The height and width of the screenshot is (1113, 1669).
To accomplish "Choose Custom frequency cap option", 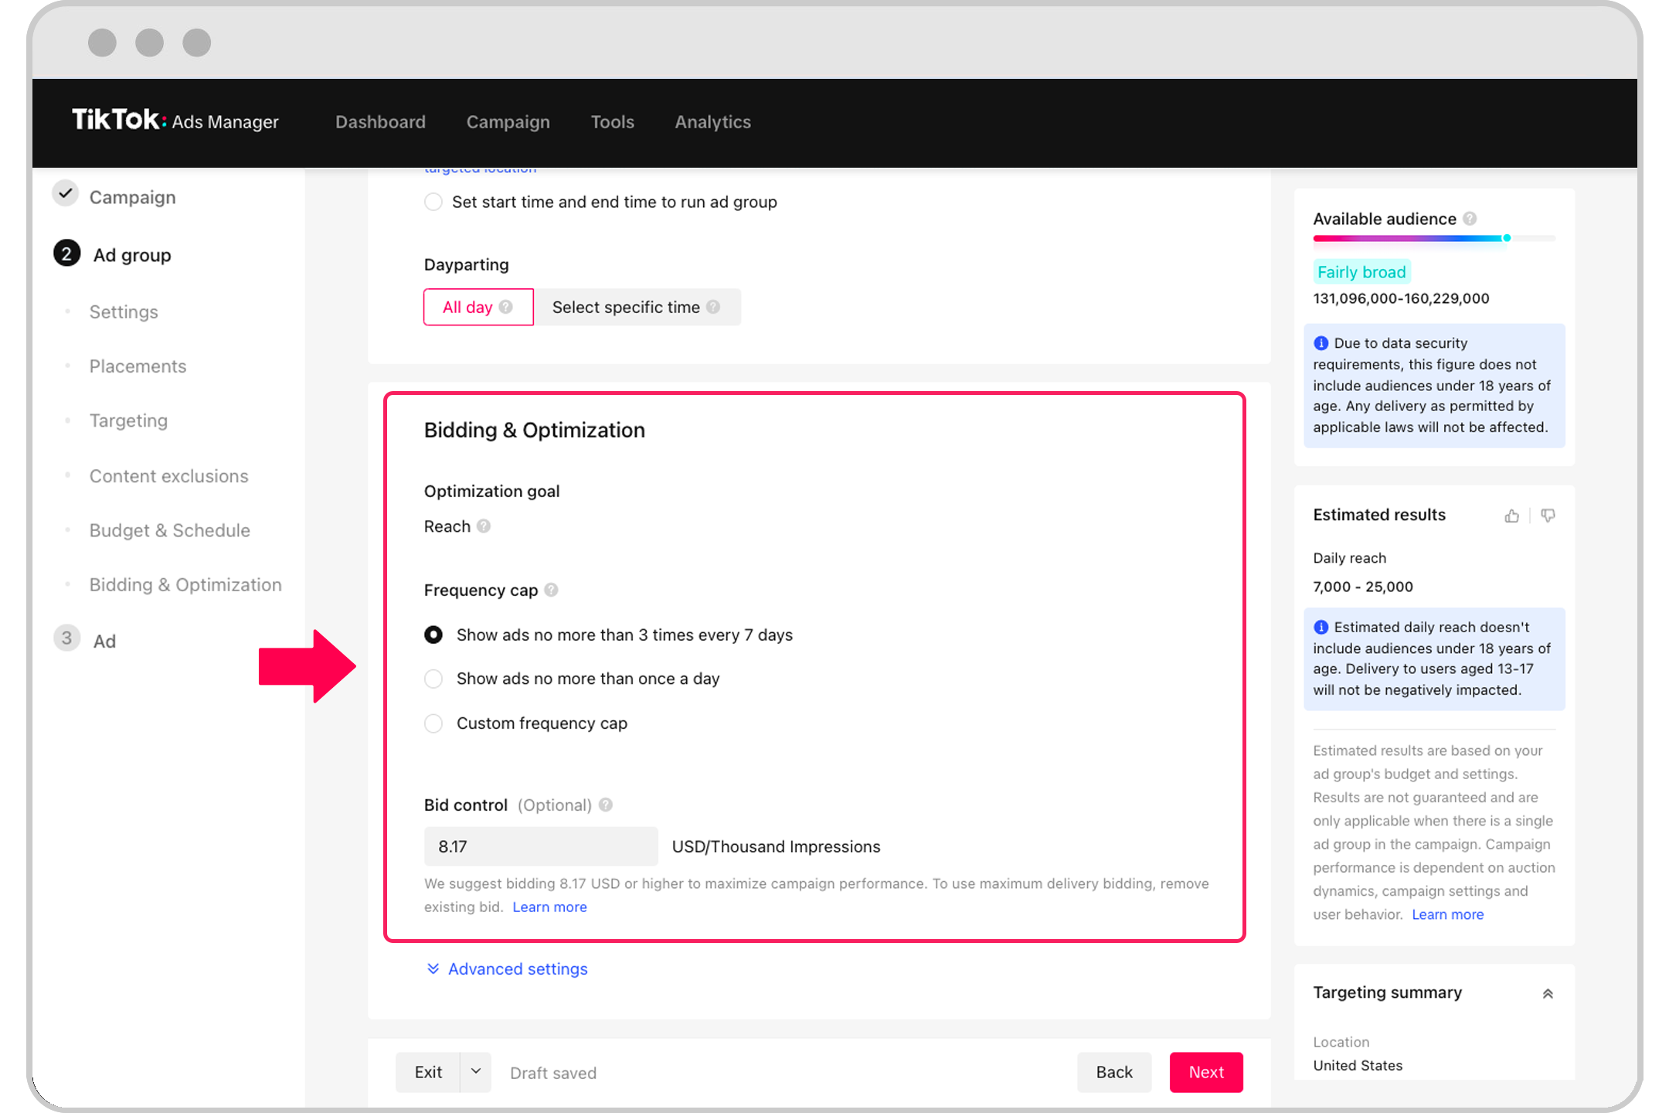I will coord(433,723).
